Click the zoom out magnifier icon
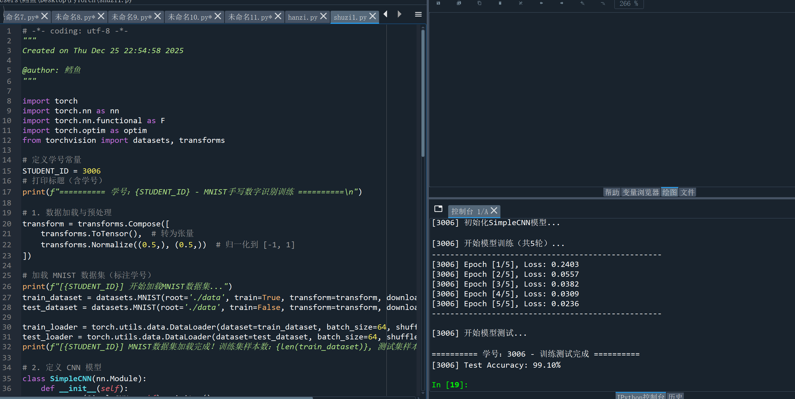This screenshot has height=399, width=795. click(603, 3)
